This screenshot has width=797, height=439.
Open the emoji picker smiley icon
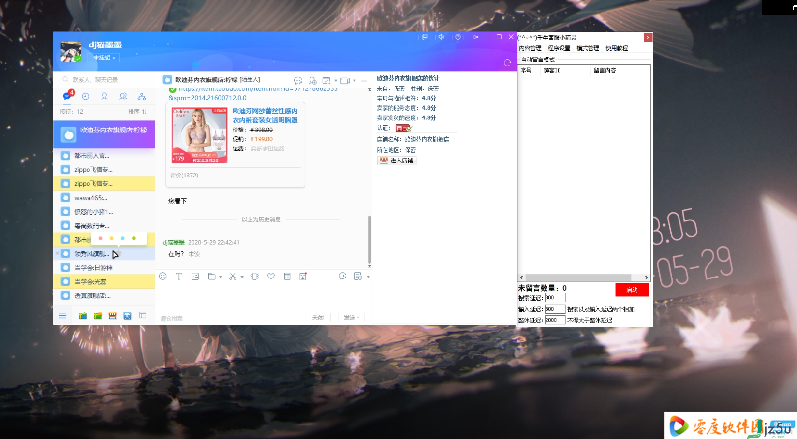coord(163,276)
